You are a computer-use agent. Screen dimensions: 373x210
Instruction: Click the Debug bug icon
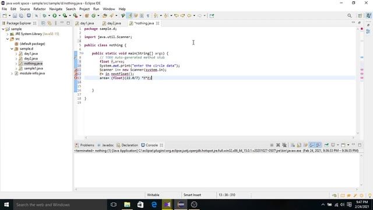[x=44, y=16]
